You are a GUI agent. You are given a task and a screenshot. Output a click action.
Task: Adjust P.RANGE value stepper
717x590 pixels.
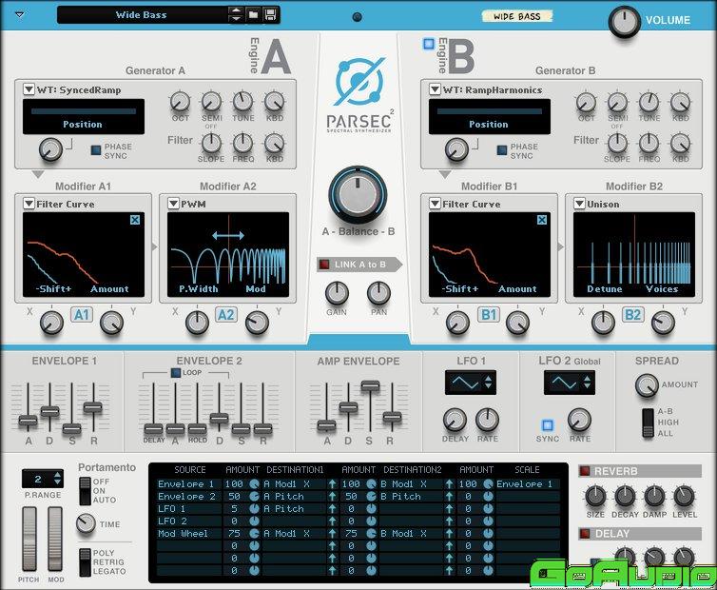coord(57,479)
